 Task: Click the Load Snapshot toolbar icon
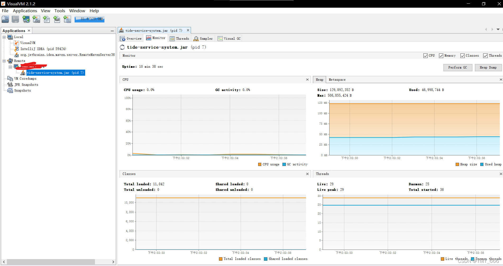5,19
